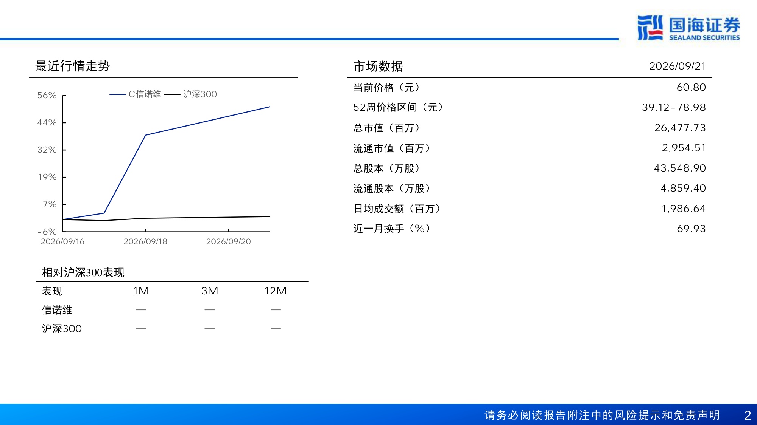Click the 32% y-axis label
Screen dimensions: 757x425
(x=47, y=150)
